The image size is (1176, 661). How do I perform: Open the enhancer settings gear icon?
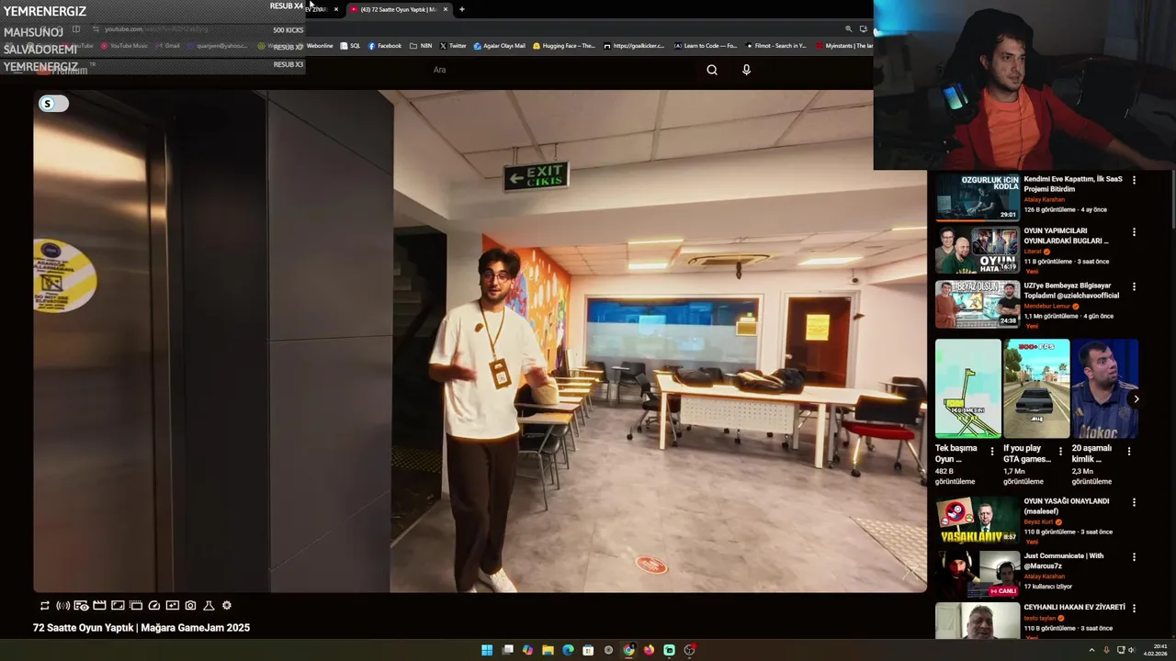[227, 606]
